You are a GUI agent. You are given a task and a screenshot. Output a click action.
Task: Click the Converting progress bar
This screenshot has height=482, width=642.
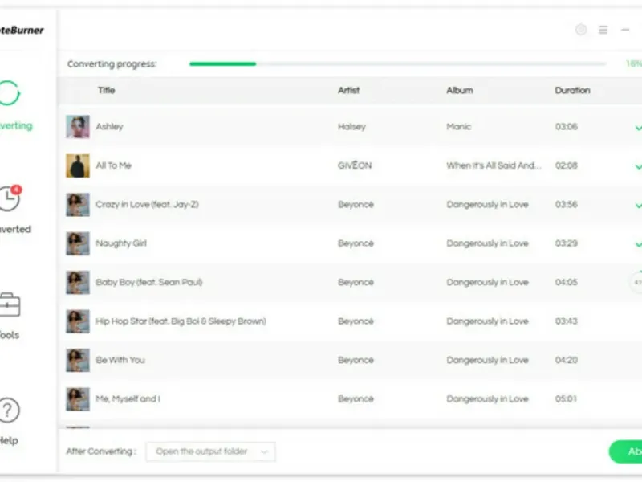(x=397, y=64)
